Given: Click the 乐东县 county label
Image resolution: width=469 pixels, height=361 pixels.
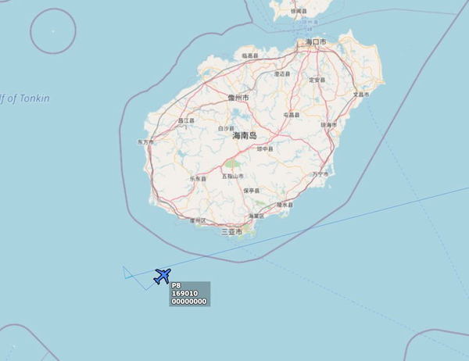Looking at the screenshot, I should 198,179.
